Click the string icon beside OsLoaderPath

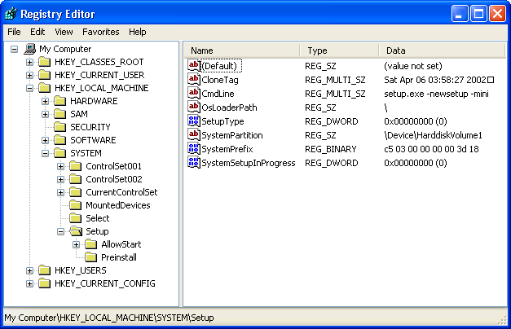point(194,107)
